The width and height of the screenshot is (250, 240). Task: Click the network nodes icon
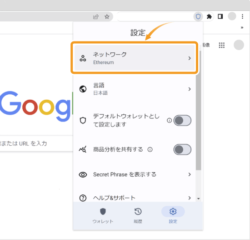[83, 58]
